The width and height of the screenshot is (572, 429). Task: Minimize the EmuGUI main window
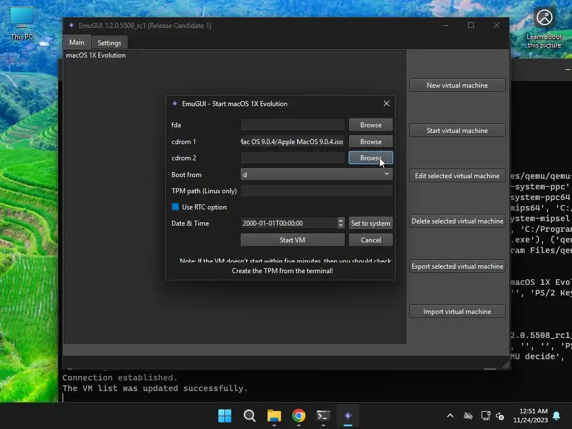click(446, 25)
